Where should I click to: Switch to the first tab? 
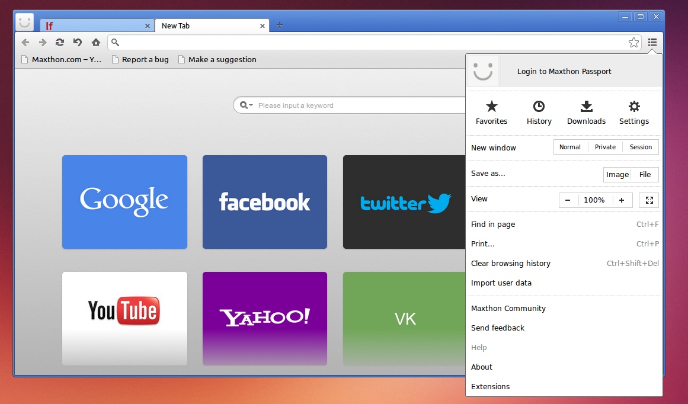point(97,26)
